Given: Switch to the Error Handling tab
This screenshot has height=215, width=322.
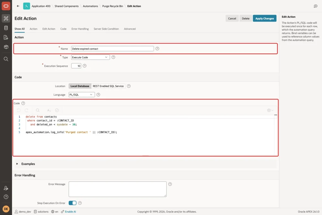Looking at the screenshot, I should [80, 29].
